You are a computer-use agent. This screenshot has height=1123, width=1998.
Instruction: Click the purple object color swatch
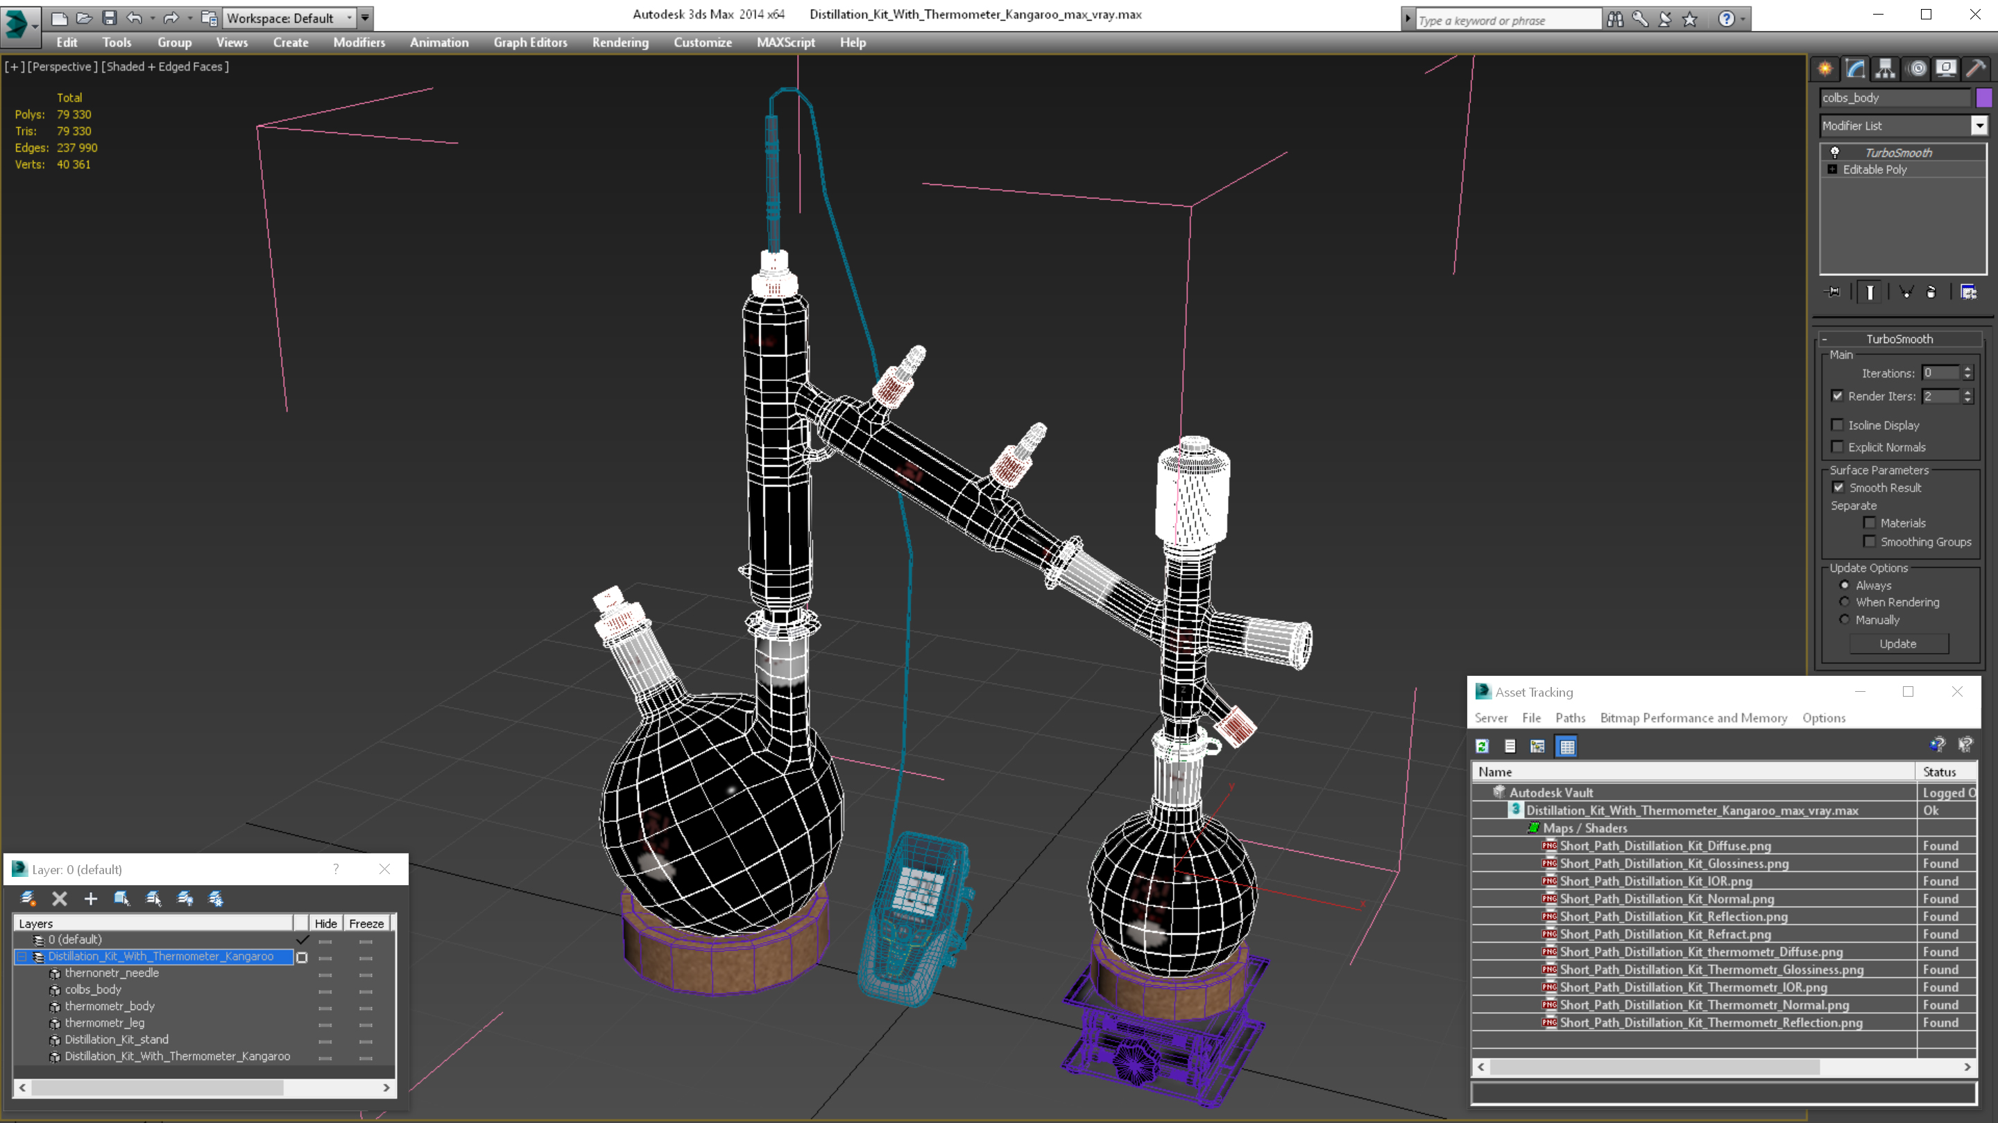[1984, 98]
